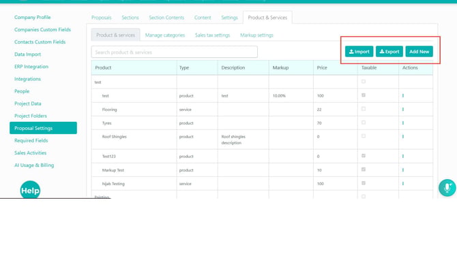Viewport: 457px width, 256px height.
Task: Toggle the Taxable checkbox for Roof Shingles
Action: [x=364, y=136]
